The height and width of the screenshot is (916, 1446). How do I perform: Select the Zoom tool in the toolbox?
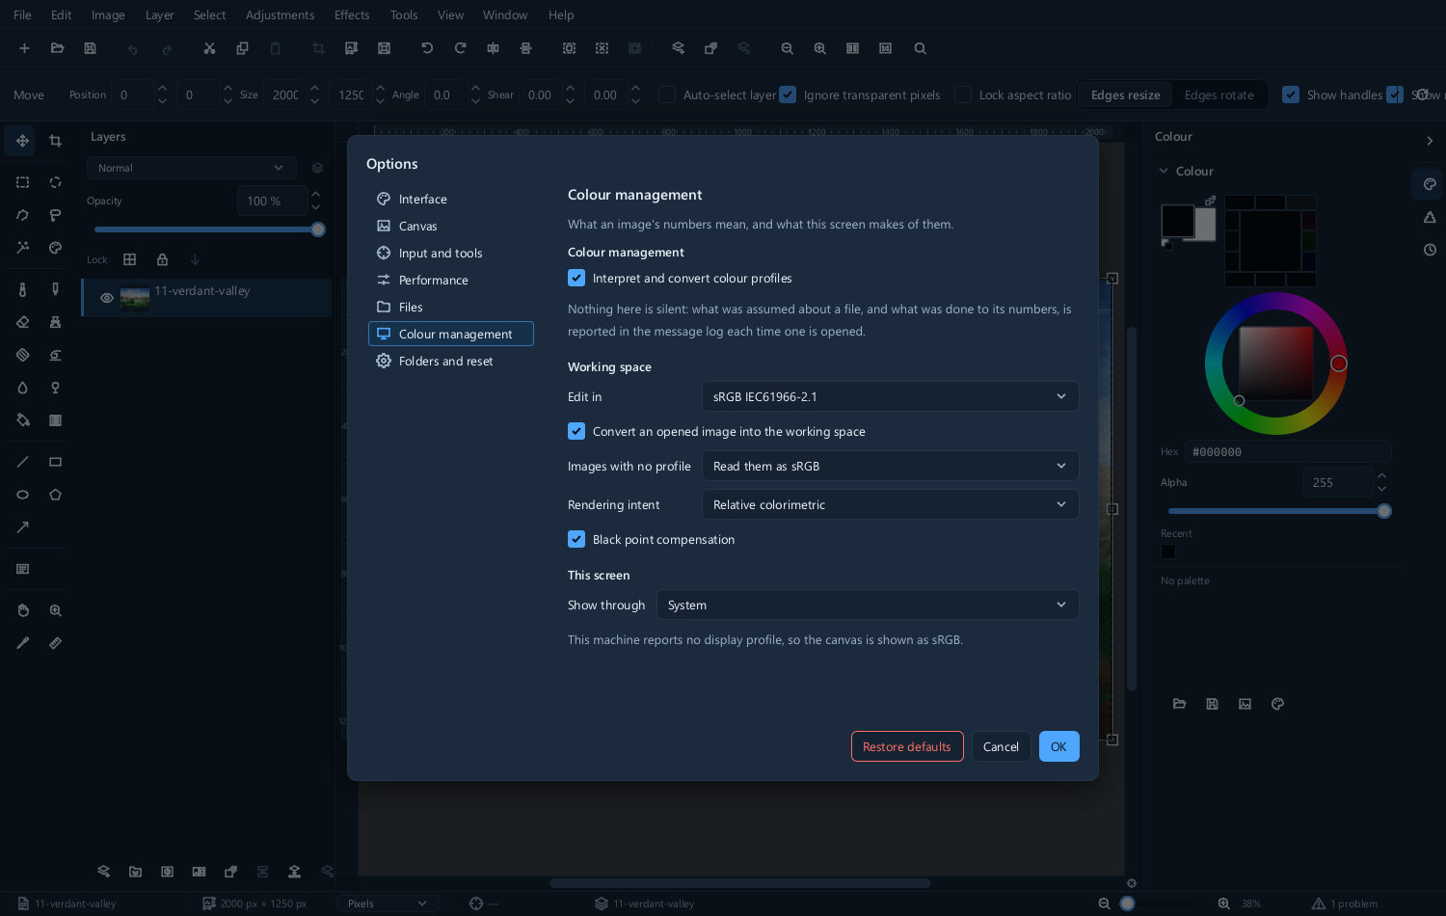pyautogui.click(x=56, y=610)
